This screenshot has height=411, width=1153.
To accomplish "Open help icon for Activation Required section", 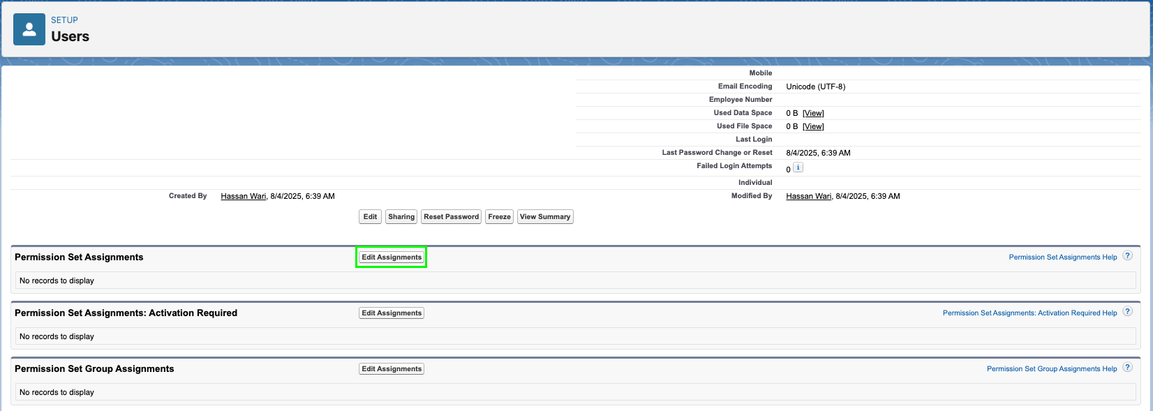I will coord(1127,312).
